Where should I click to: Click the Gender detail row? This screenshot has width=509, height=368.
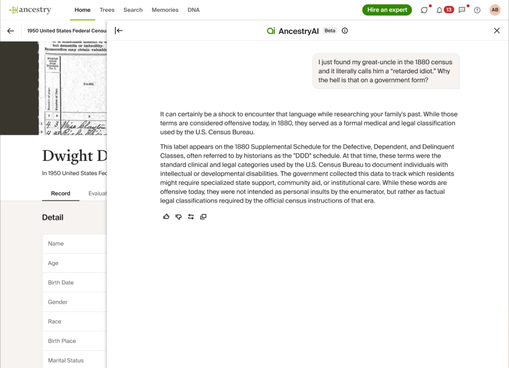coord(74,302)
